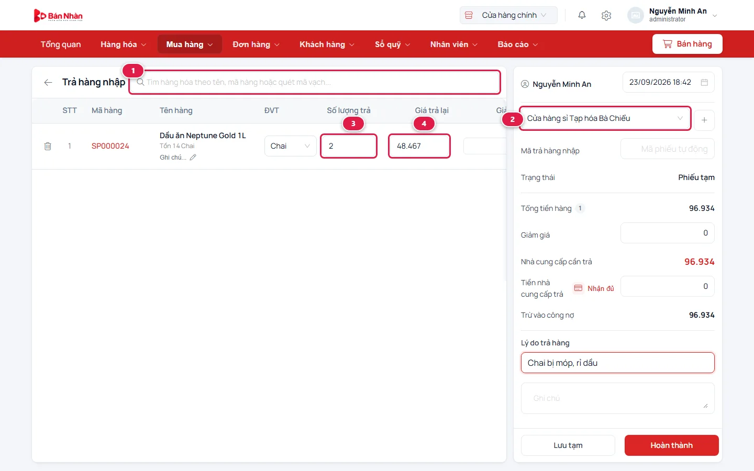Screen dimensions: 754x471
Task: Open product code SP000024
Action: 110,146
